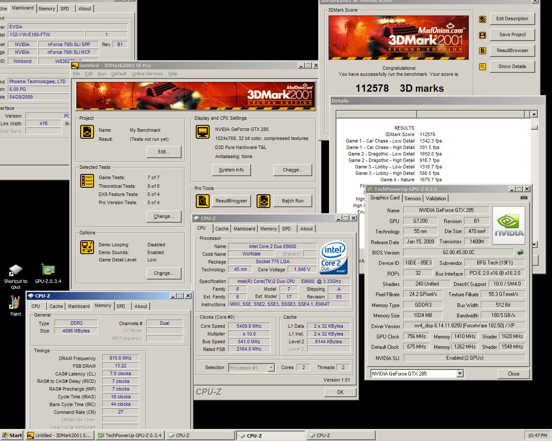This screenshot has height=441, width=552.
Task: Click the Show Details button
Action: coord(512,66)
